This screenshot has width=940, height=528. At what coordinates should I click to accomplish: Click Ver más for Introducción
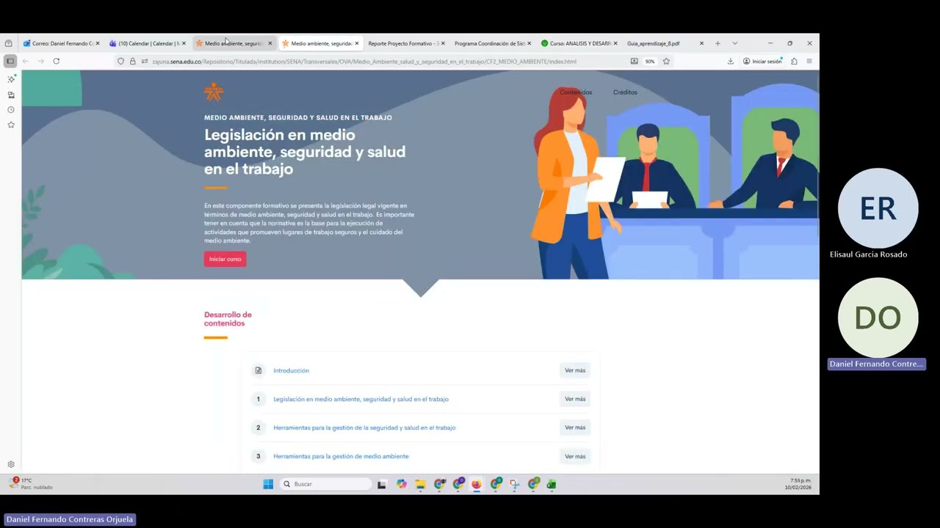(575, 370)
